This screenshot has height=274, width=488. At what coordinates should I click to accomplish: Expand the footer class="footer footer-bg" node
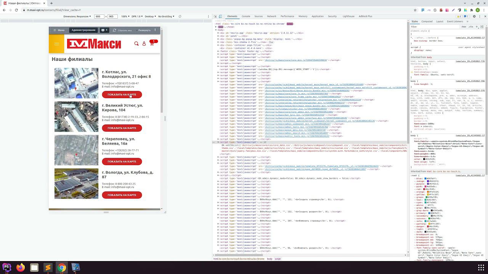point(218,51)
